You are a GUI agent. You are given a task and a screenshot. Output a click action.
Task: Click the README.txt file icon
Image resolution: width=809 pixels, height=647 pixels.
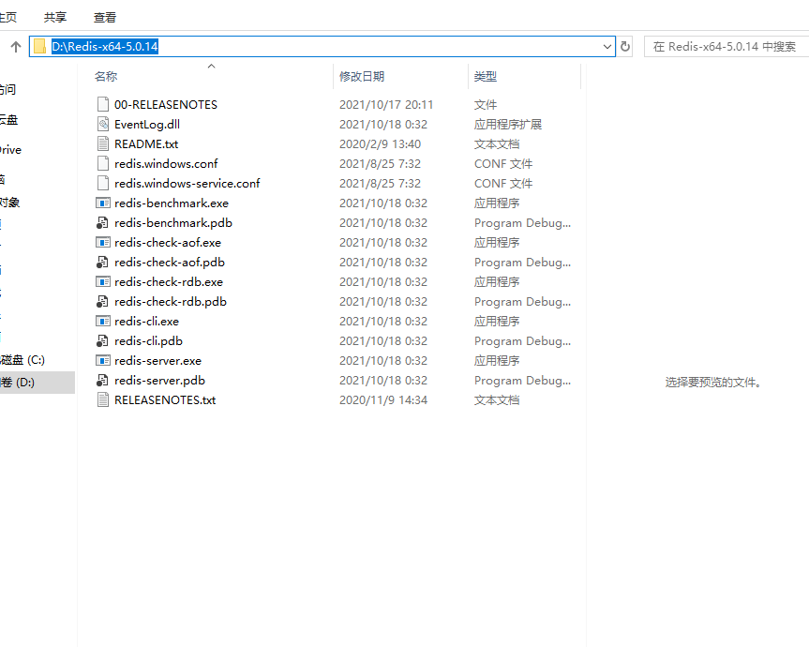[103, 144]
